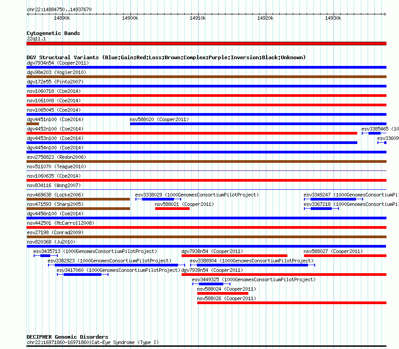Select the esv3367218 variant label
Image resolution: width=399 pixels, height=349 pixels.
(x=351, y=204)
